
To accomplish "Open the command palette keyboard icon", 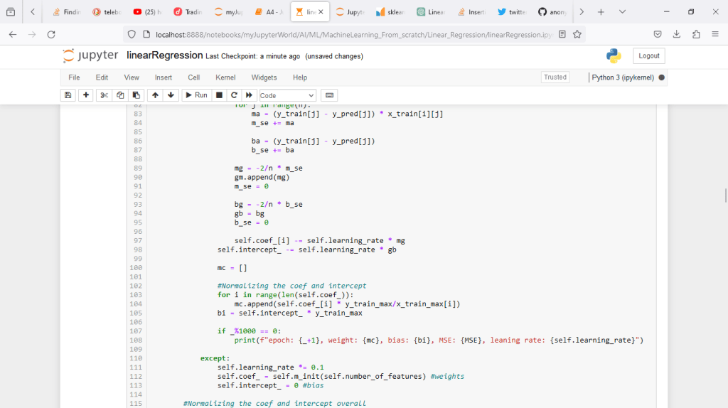I will (329, 95).
